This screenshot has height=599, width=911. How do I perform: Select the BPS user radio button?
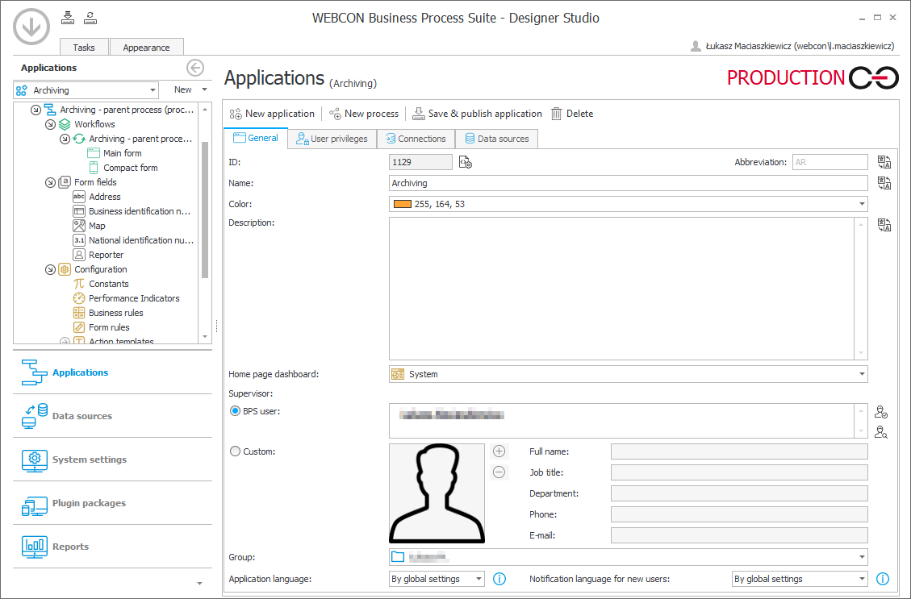[x=235, y=411]
